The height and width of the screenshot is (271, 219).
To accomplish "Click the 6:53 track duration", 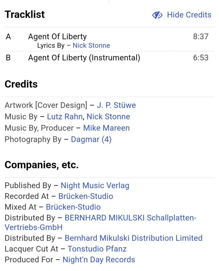I will coord(201,58).
